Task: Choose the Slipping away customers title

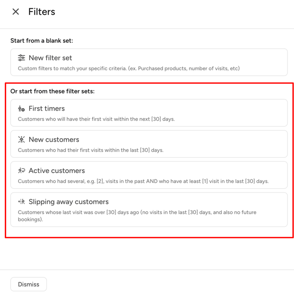Action: (x=68, y=202)
